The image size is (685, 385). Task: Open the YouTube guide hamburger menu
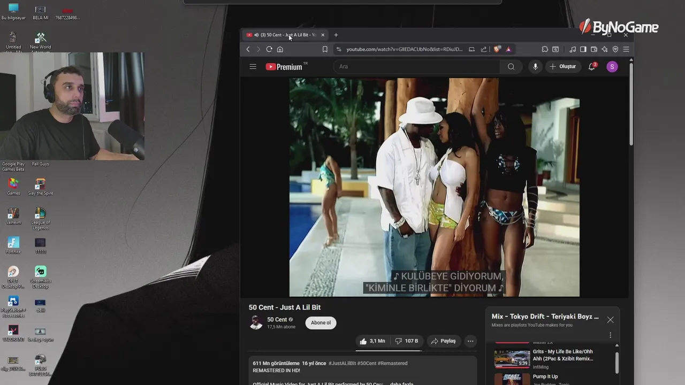point(253,67)
